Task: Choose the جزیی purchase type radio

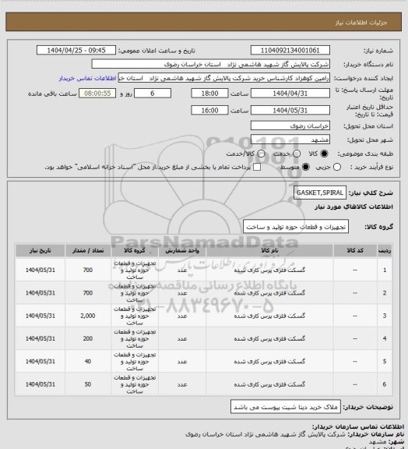Action: pos(337,167)
